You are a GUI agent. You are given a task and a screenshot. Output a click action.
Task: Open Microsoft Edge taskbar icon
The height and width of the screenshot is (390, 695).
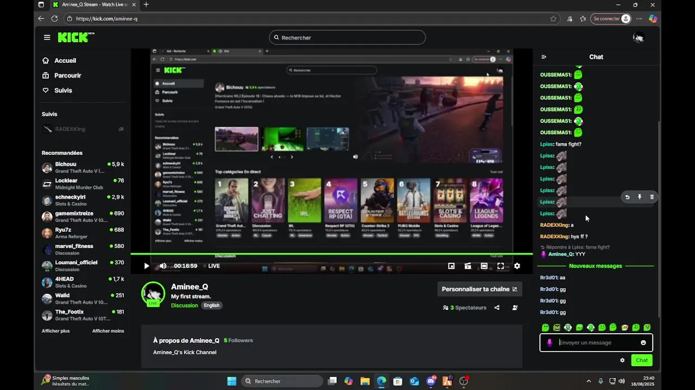click(382, 381)
